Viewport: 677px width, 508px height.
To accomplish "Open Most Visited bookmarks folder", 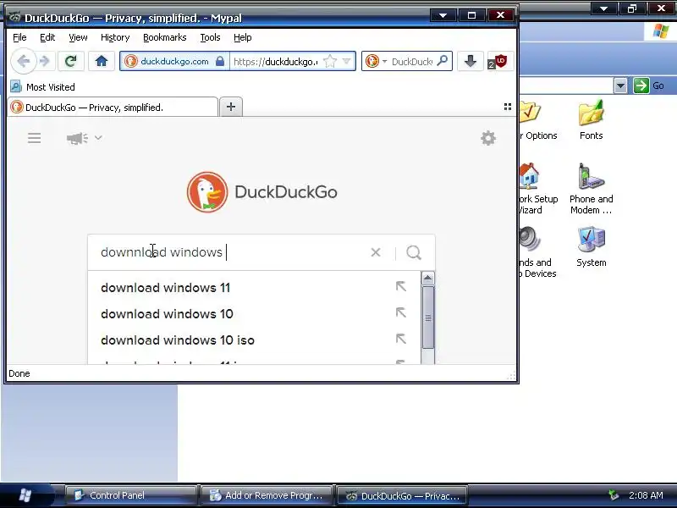I will point(42,87).
